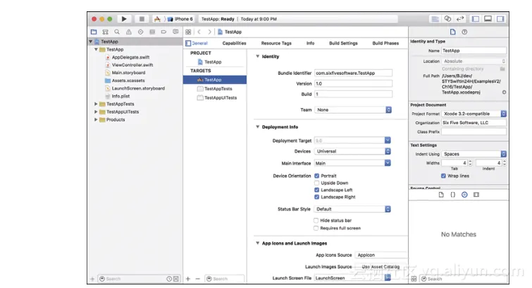Show the version editor

click(460, 19)
